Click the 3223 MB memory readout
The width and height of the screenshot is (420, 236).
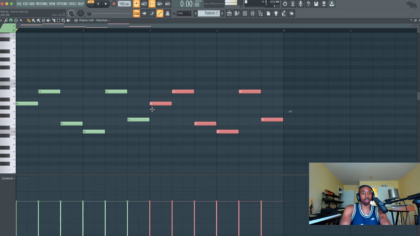tap(275, 2)
